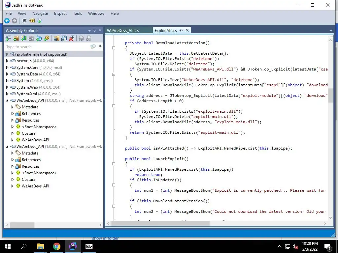Open the Windows Start menu
This screenshot has width=338, height=253.
[x=8, y=246]
